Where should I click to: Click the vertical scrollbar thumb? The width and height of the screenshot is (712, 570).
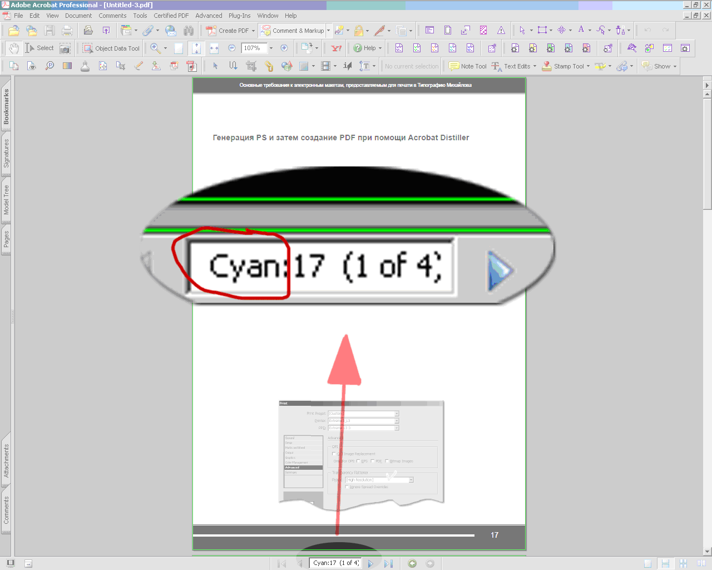[708, 154]
